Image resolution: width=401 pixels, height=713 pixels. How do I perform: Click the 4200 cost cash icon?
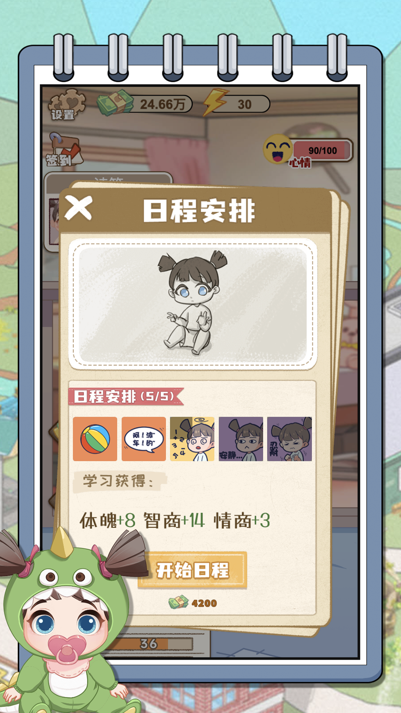point(178,603)
